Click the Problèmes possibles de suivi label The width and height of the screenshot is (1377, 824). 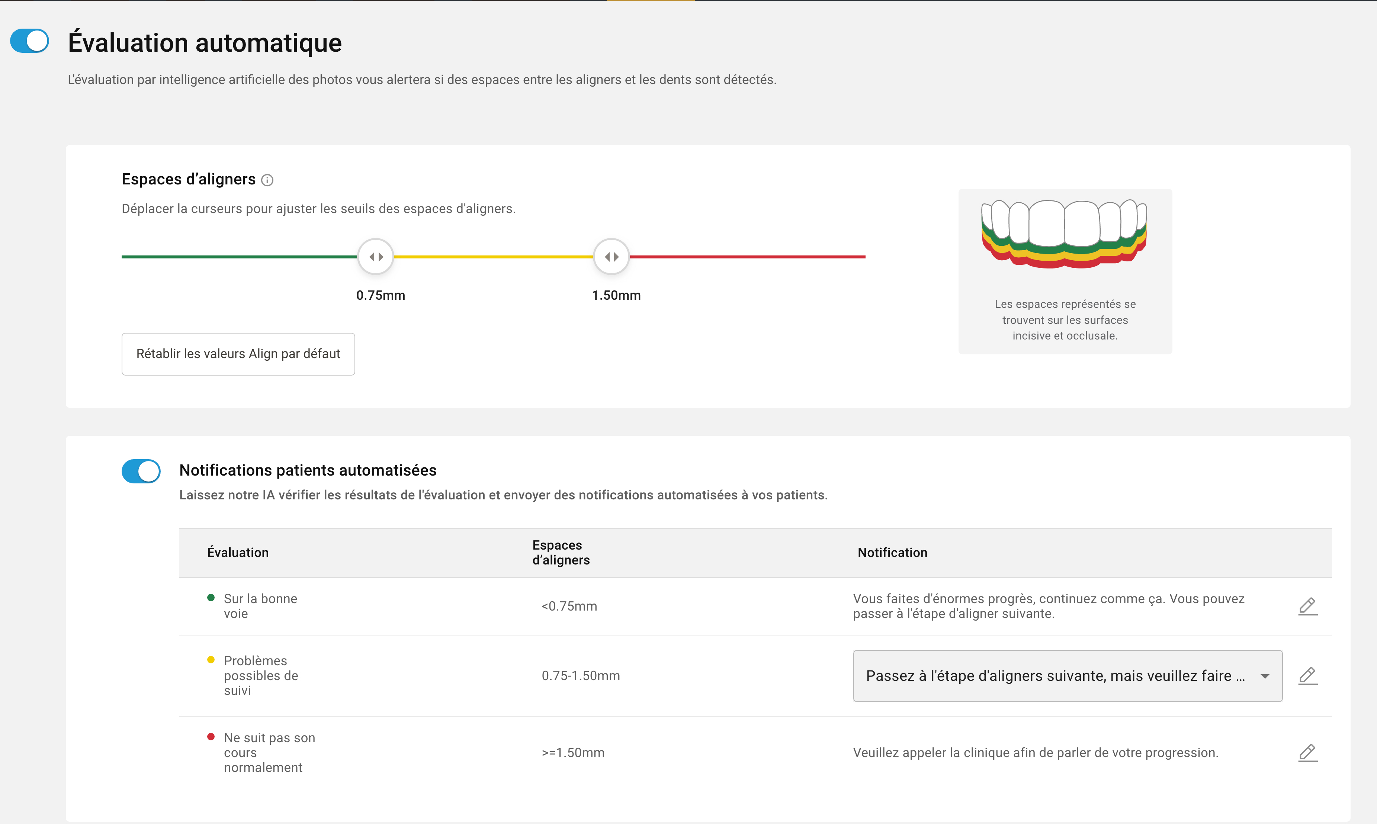coord(261,676)
